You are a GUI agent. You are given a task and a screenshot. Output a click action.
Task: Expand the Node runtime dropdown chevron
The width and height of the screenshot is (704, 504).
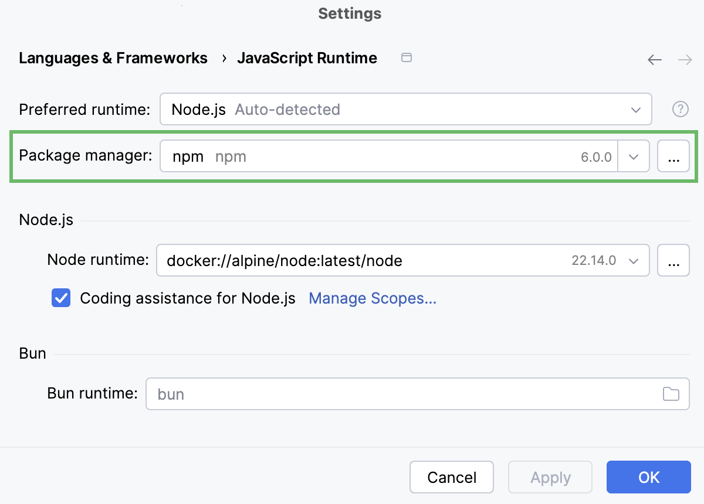click(x=634, y=260)
